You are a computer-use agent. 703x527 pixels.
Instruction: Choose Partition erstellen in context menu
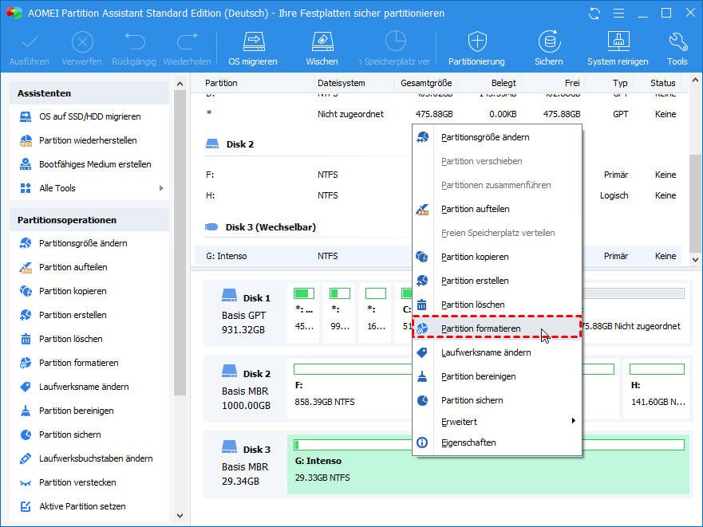[x=497, y=281]
